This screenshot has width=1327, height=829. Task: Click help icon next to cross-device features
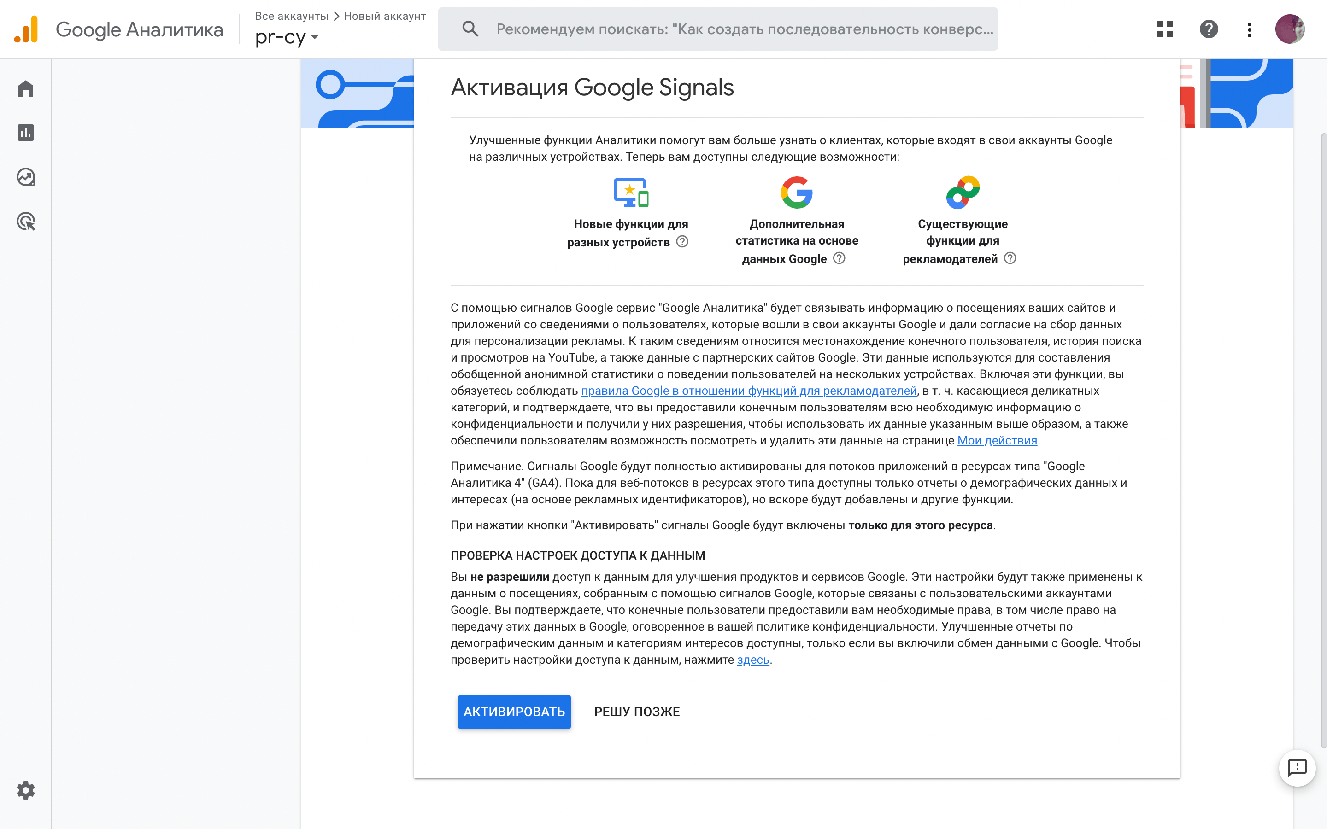click(x=682, y=242)
